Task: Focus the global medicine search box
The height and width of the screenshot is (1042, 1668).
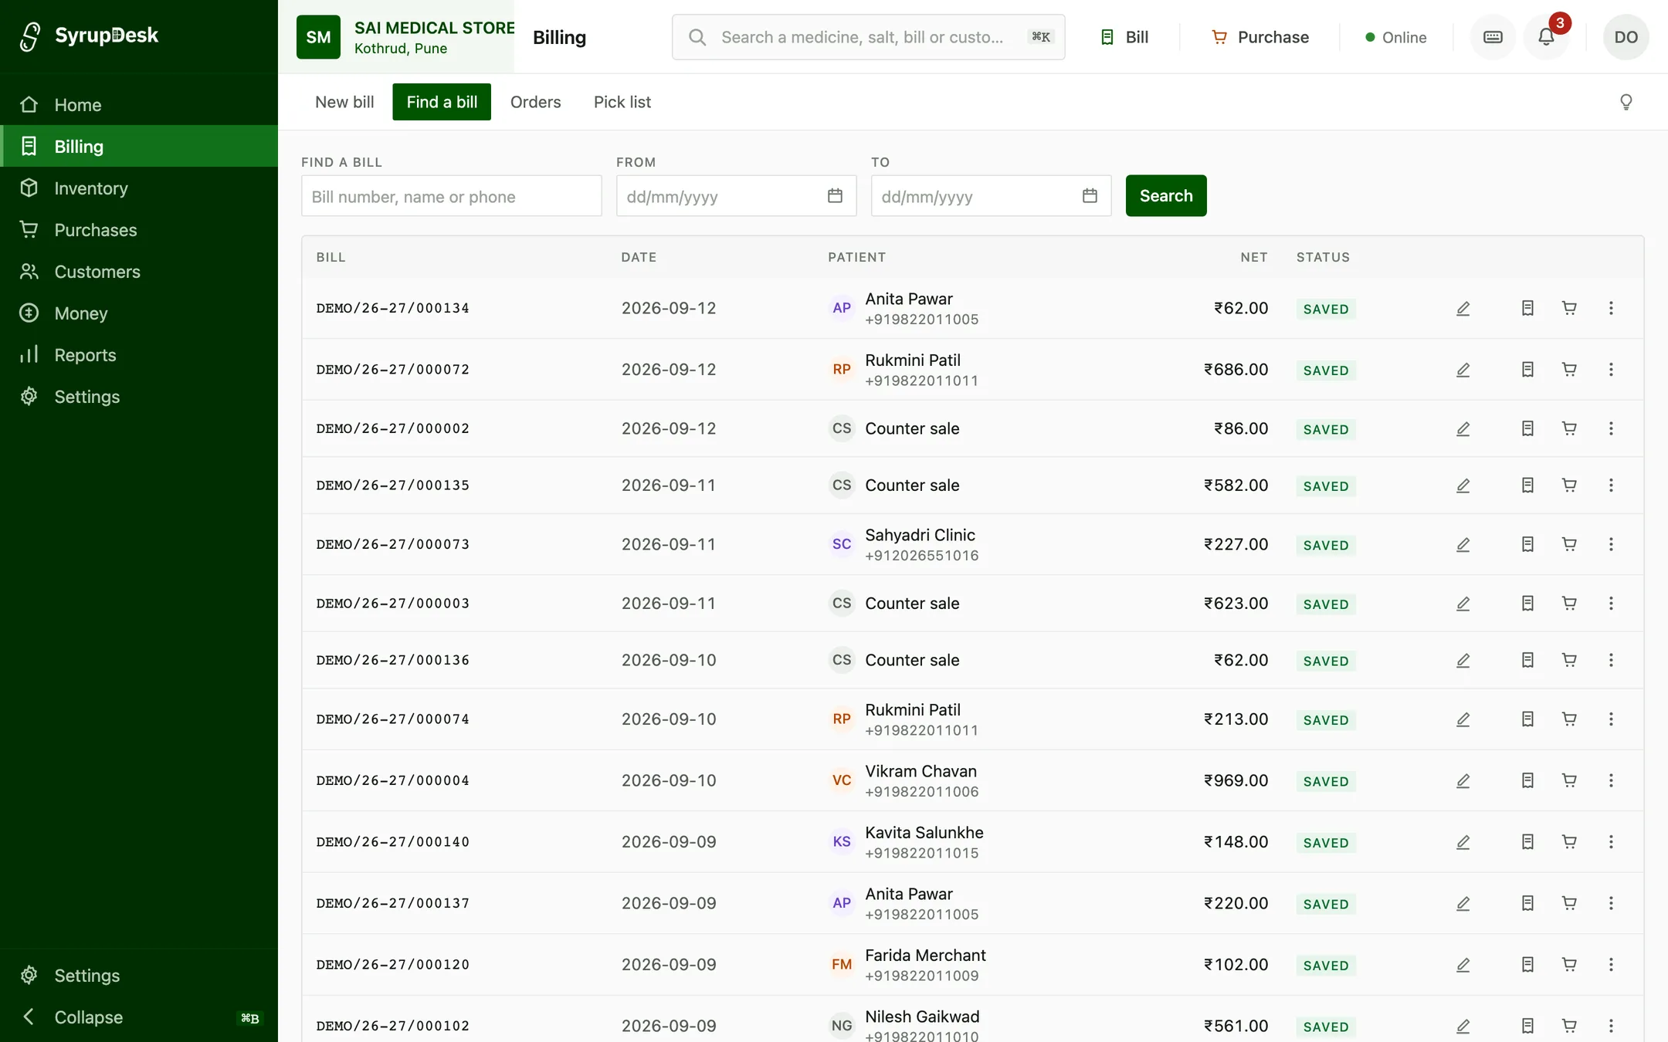Action: [x=869, y=37]
